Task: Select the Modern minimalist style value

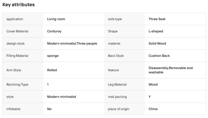Action: [62, 97]
